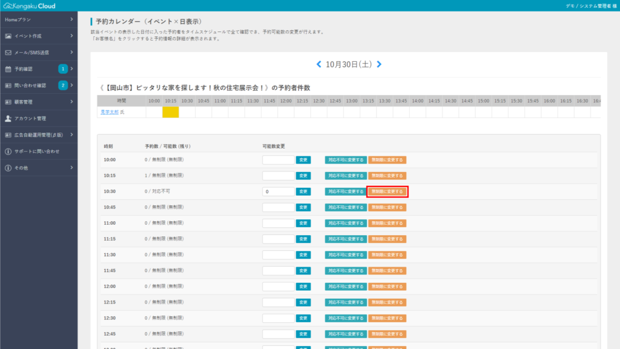The width and height of the screenshot is (620, 349).
Task: Click the 14:00 header in the timeline
Action: tap(418, 101)
